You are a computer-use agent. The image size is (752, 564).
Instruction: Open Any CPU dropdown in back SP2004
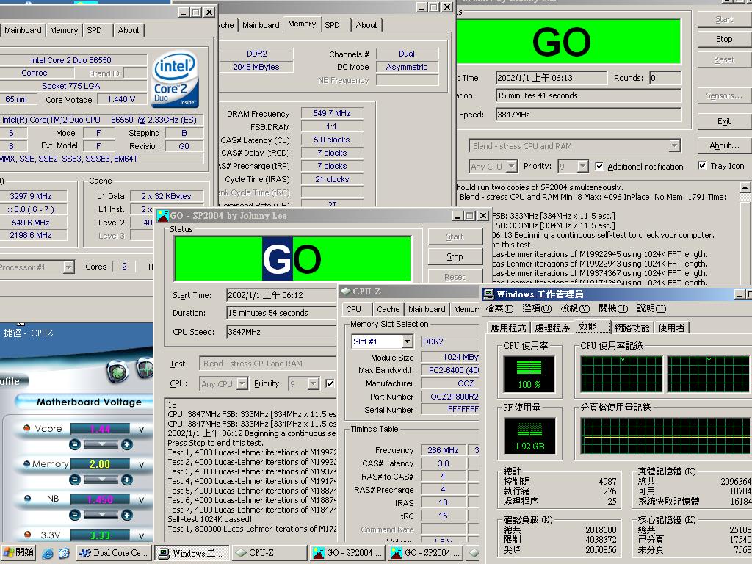click(511, 167)
